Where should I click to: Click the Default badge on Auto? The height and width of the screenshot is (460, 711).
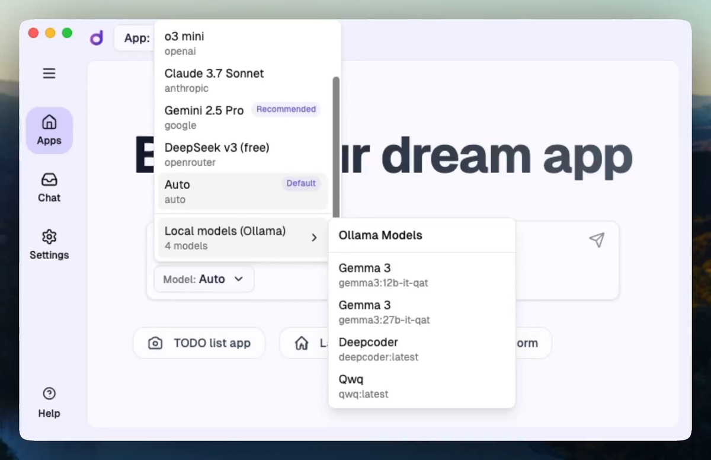(301, 183)
